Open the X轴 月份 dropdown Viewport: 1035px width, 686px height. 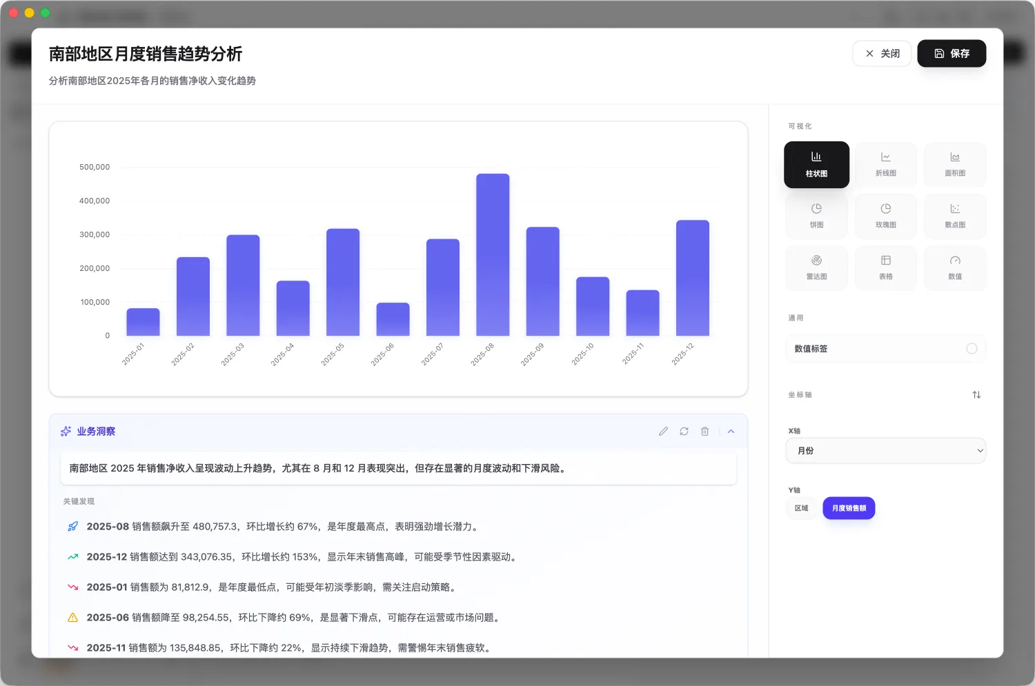point(885,450)
